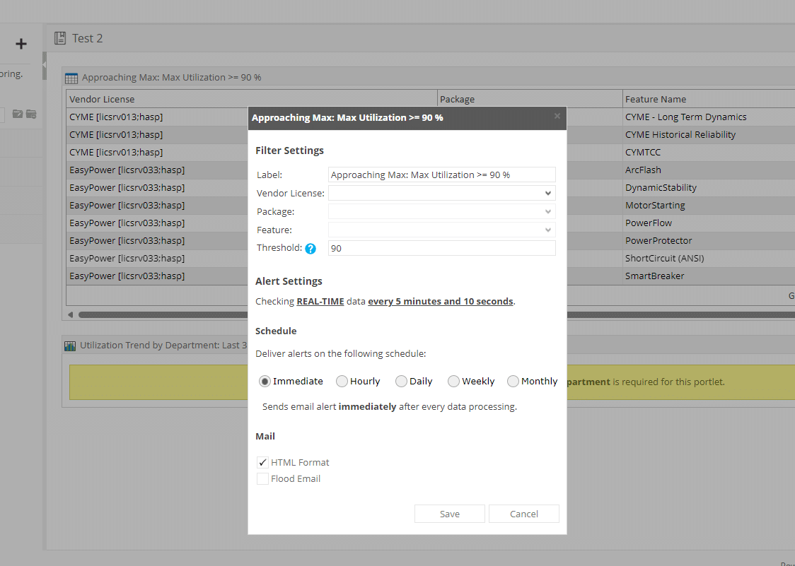Image resolution: width=795 pixels, height=566 pixels.
Task: Click the Test 2 dashboard title
Action: click(x=87, y=38)
